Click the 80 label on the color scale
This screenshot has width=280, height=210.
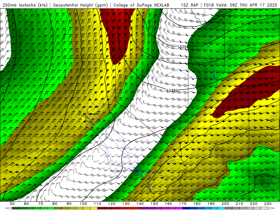point(55,204)
